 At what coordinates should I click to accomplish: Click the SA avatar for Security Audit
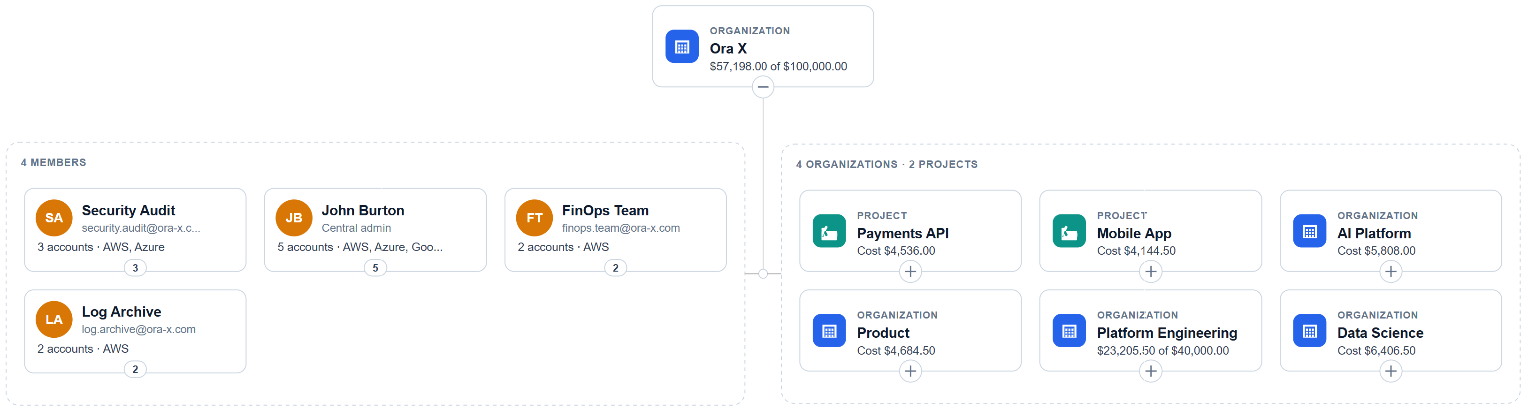pyautogui.click(x=54, y=218)
